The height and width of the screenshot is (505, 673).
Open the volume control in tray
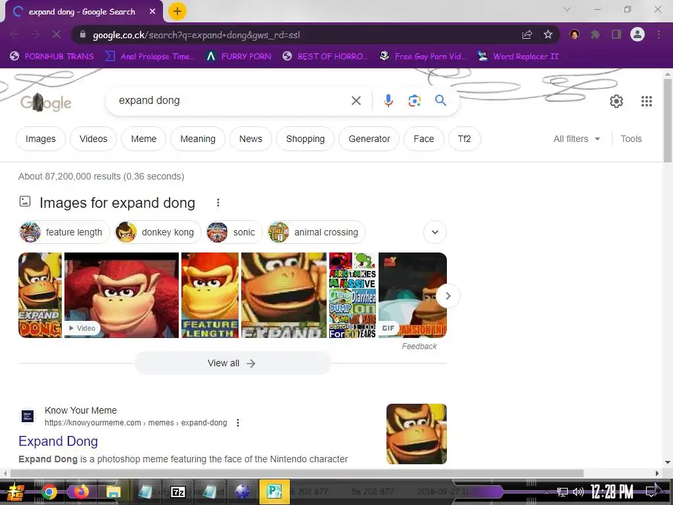point(578,492)
